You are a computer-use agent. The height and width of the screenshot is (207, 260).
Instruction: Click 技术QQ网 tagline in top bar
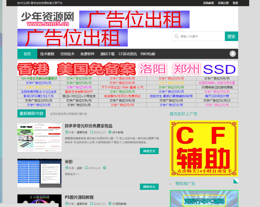click(40, 3)
